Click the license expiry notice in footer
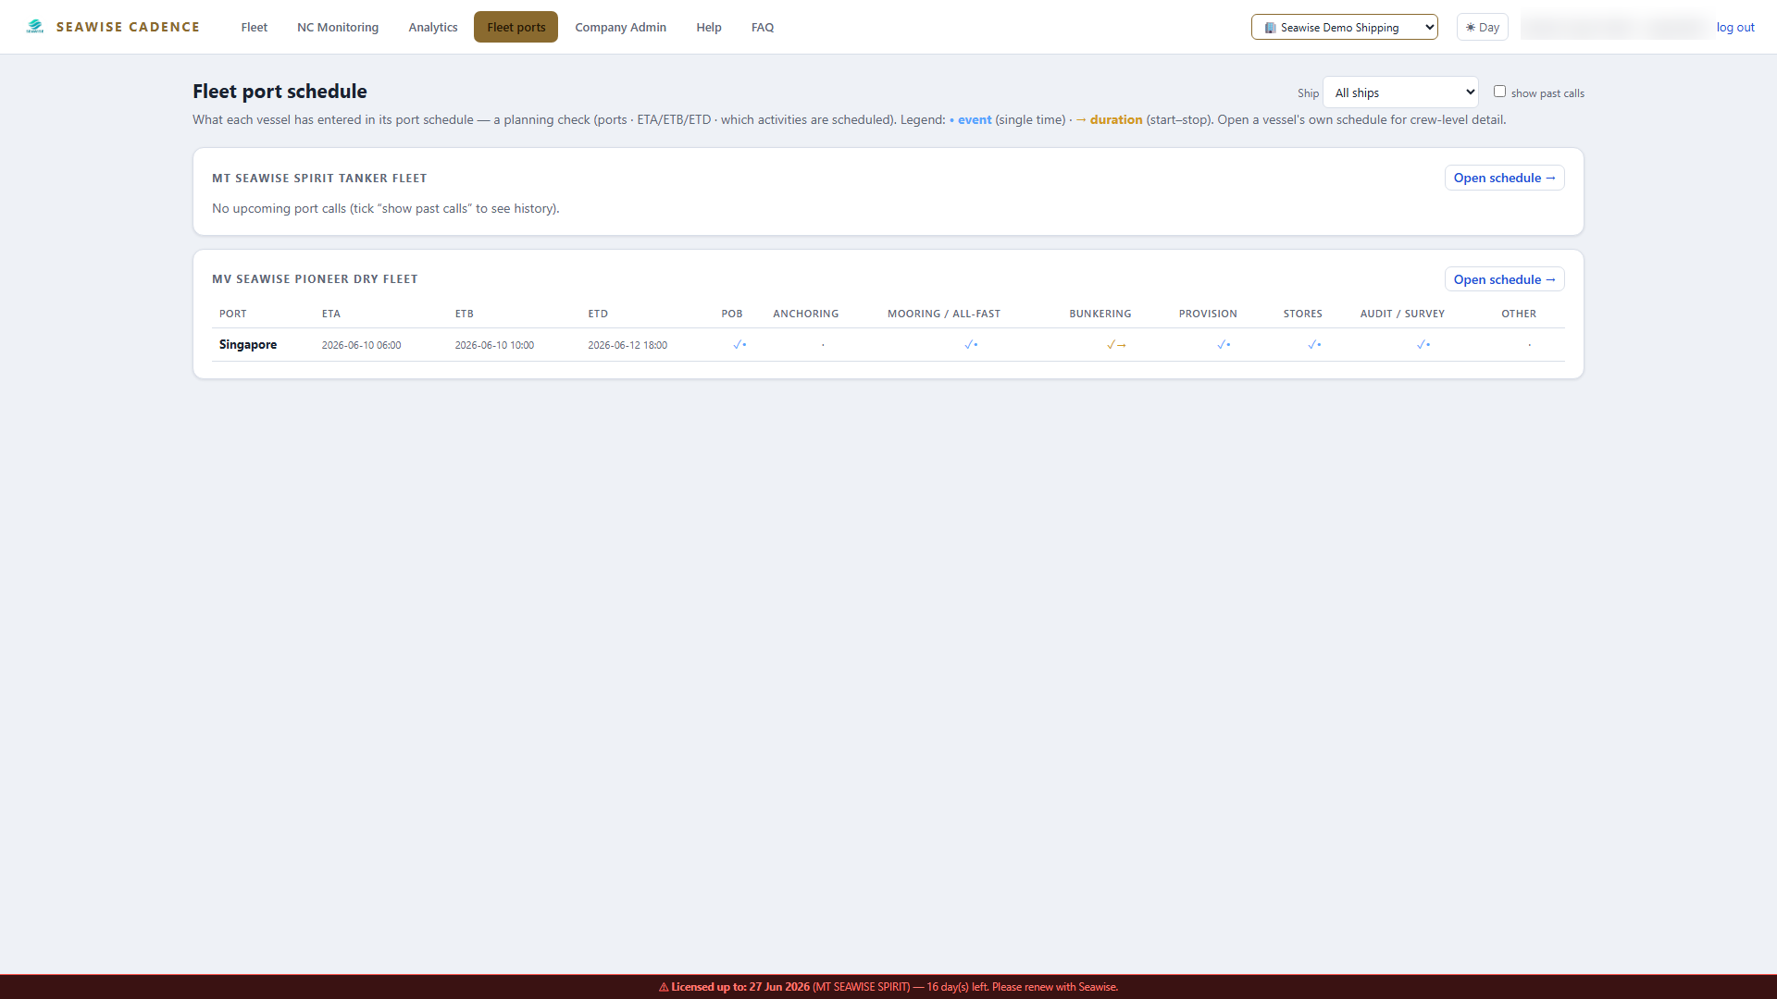Image resolution: width=1777 pixels, height=999 pixels. [x=888, y=987]
